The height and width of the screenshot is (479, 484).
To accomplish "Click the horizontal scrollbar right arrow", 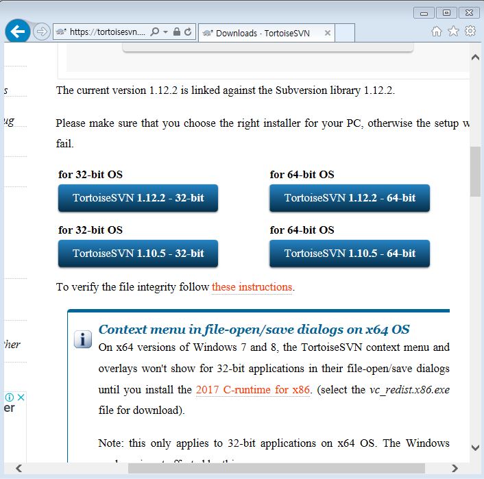I will [x=455, y=469].
